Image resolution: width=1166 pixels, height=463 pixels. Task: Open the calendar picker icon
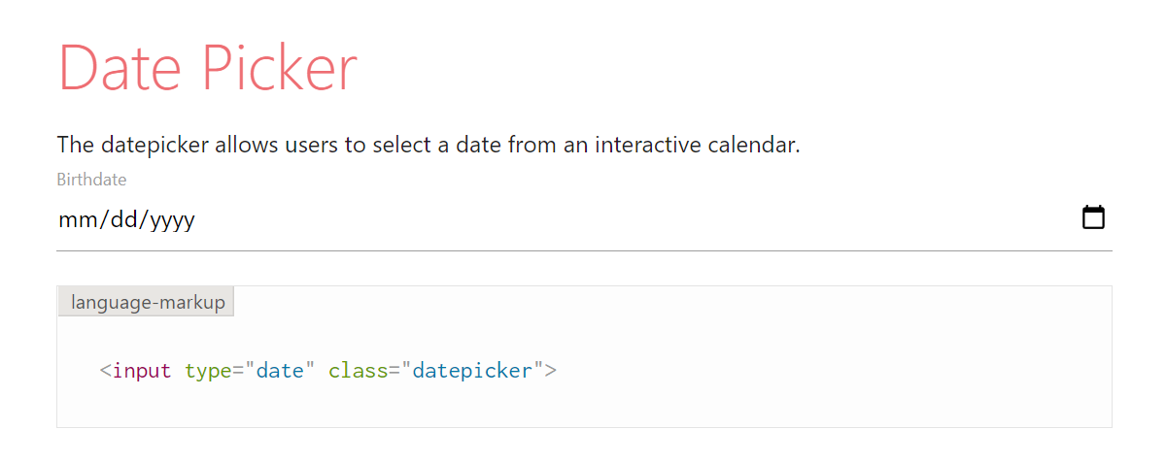click(1093, 217)
